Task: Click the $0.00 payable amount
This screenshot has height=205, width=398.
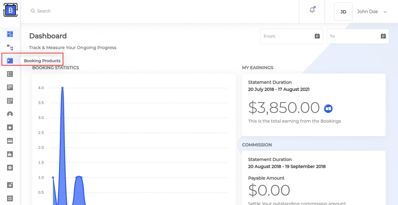Action: 269,190
